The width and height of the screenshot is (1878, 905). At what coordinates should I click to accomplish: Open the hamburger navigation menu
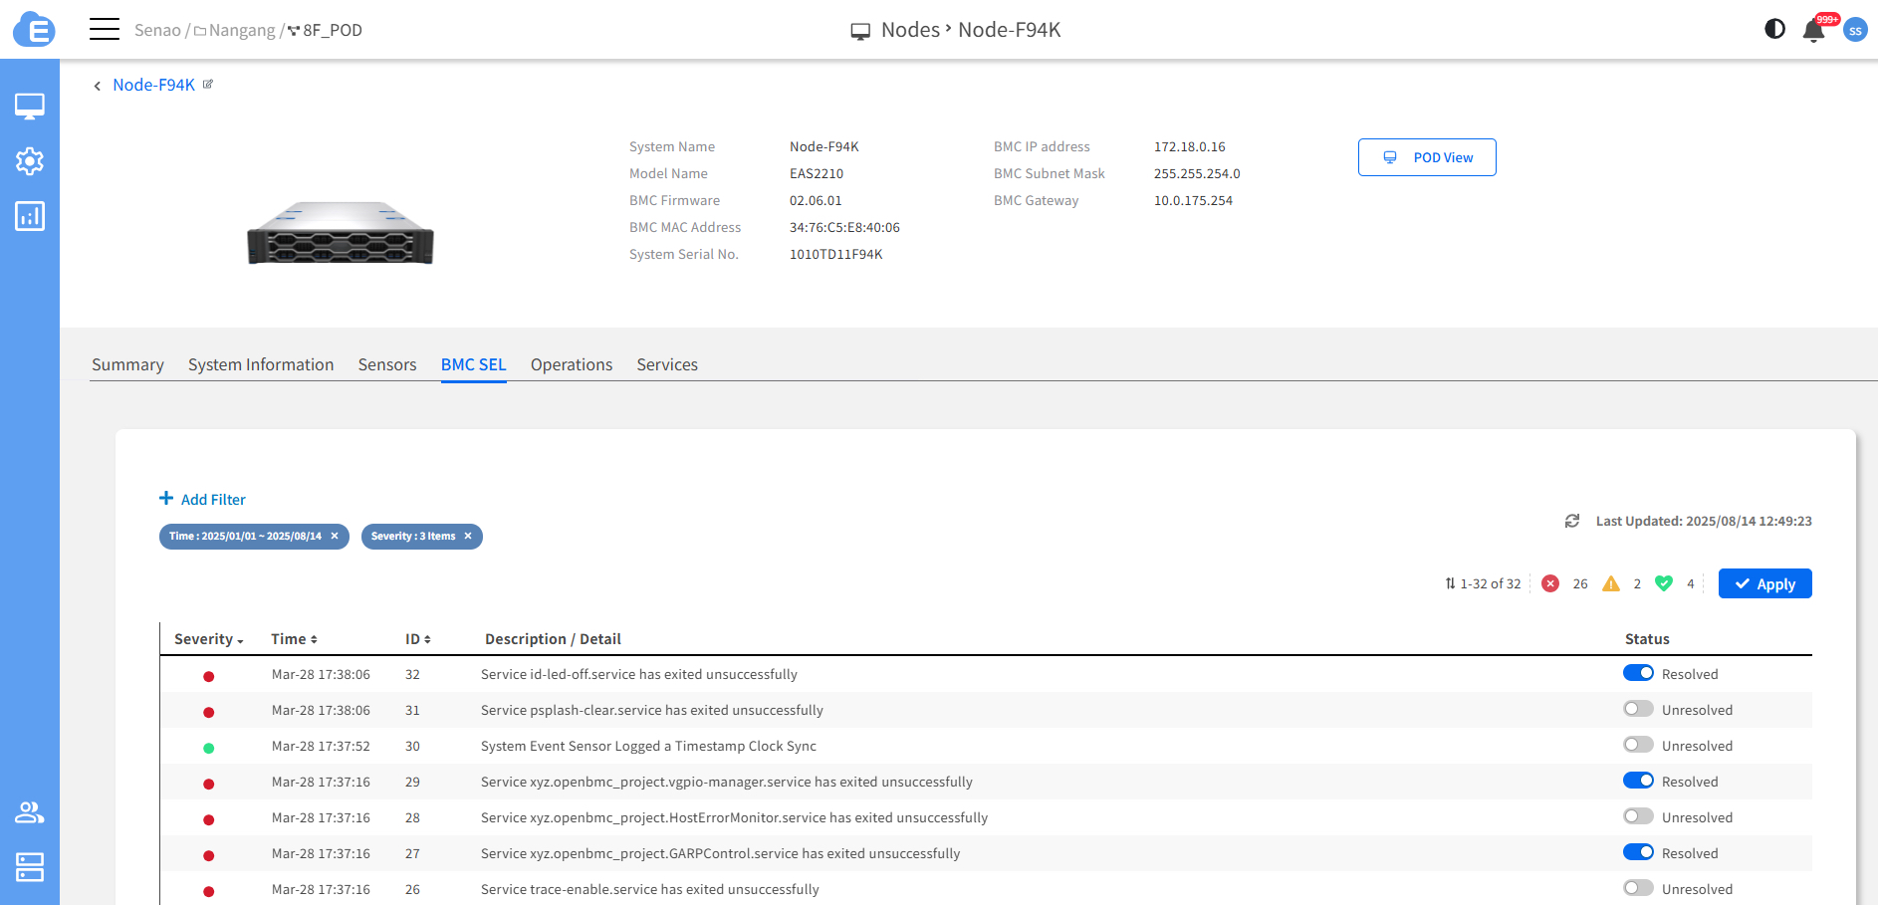click(x=104, y=29)
